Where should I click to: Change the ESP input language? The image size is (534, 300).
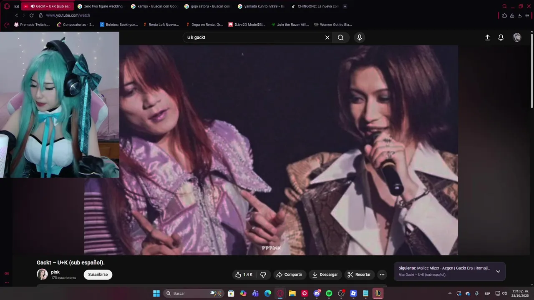(x=487, y=293)
